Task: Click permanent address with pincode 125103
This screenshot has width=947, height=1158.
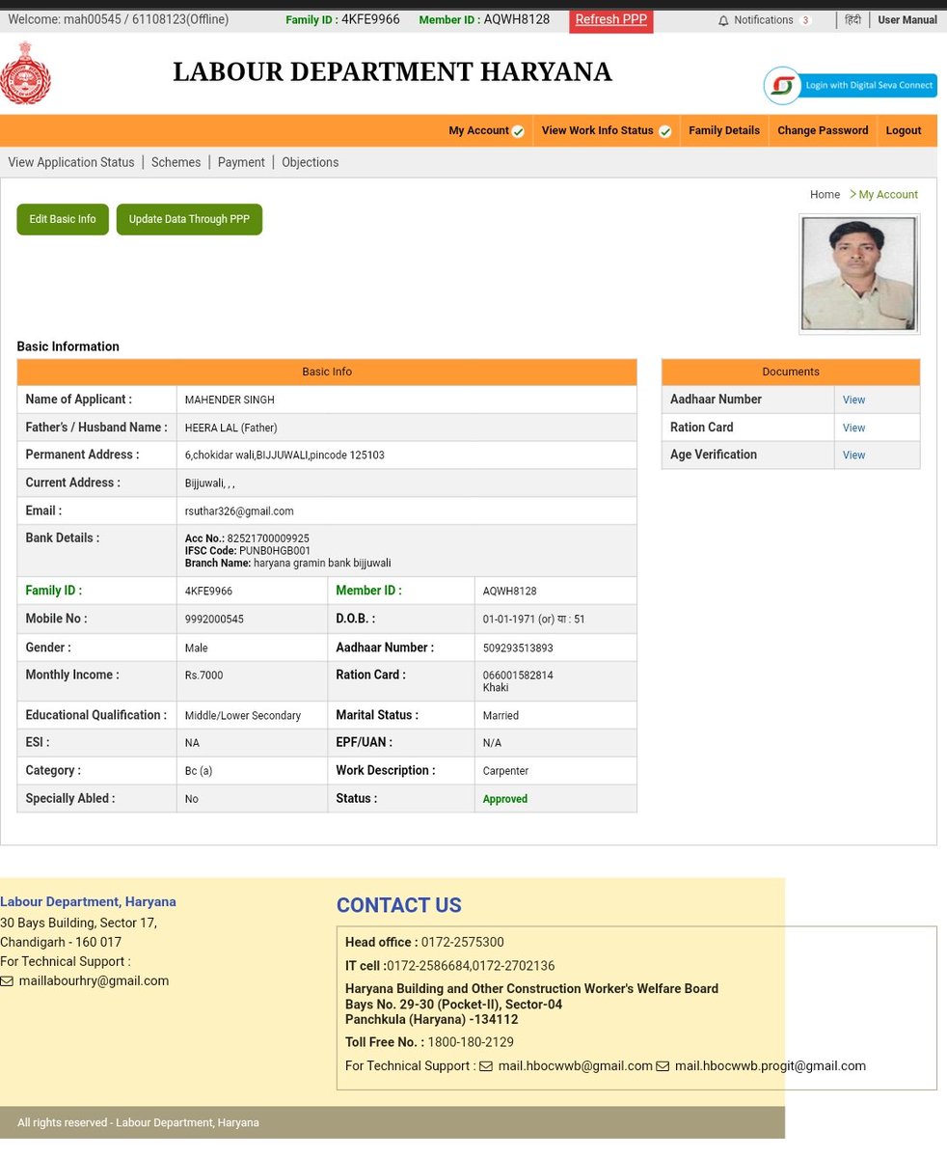Action: tap(284, 455)
